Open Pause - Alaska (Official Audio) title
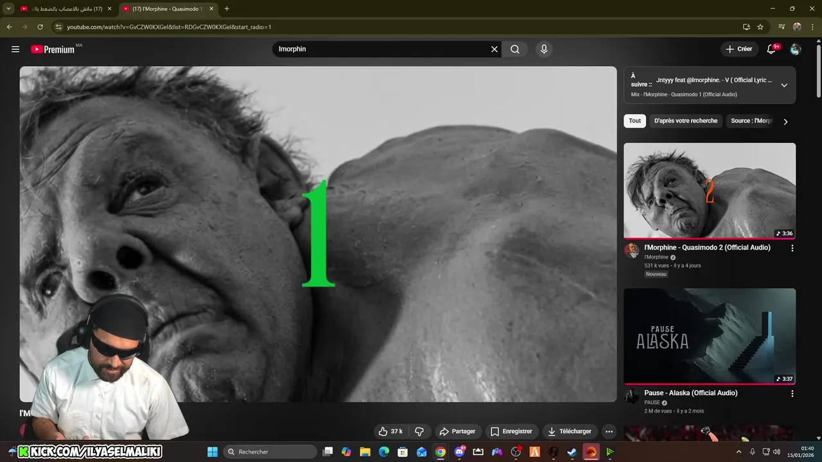This screenshot has width=822, height=462. (x=691, y=393)
